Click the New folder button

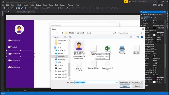(x=68, y=37)
